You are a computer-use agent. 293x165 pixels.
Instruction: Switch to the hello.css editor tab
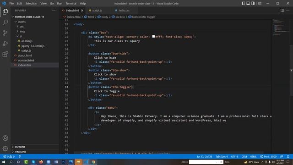(x=124, y=11)
